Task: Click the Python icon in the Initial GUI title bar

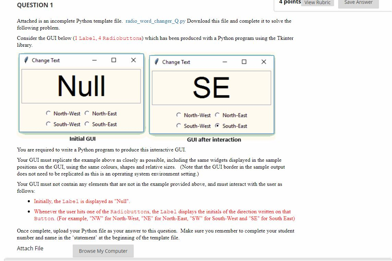Action: pos(26,60)
